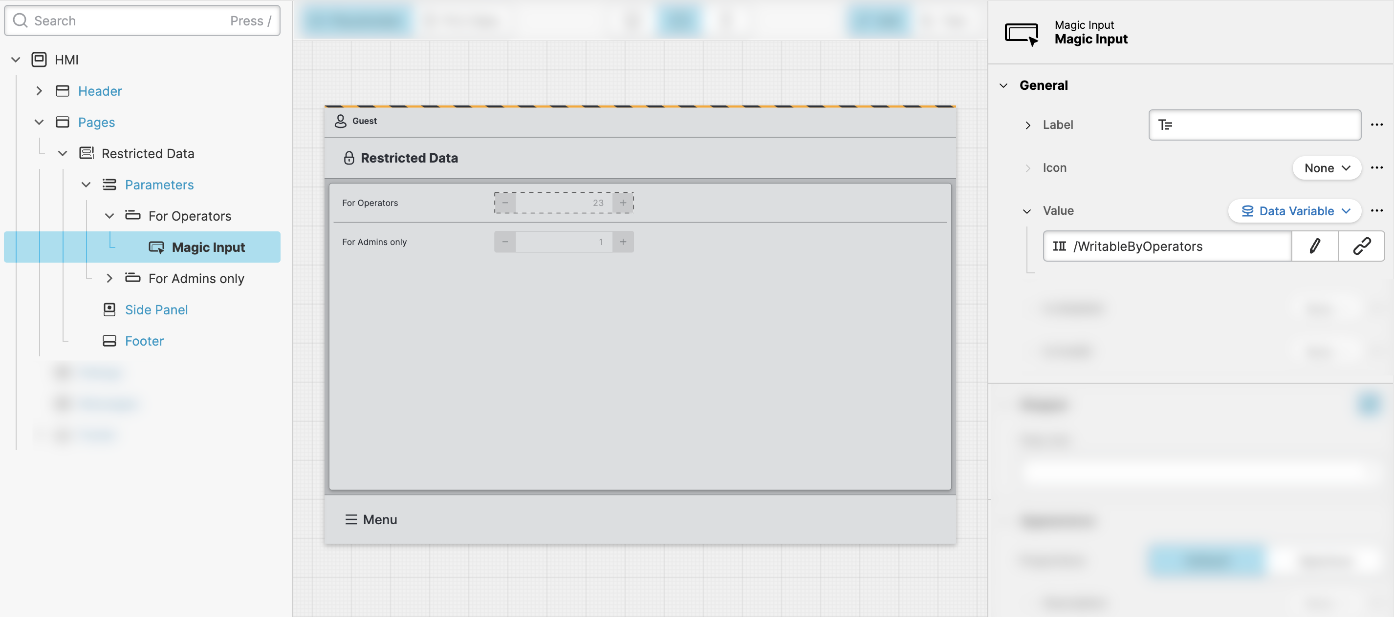This screenshot has height=617, width=1394.
Task: Select Footer in the tree
Action: 144,341
